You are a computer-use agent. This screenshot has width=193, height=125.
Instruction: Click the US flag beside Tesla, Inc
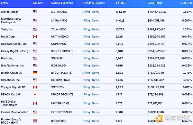coord(35,29)
